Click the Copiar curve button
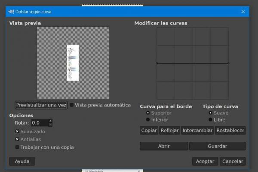 coord(149,131)
